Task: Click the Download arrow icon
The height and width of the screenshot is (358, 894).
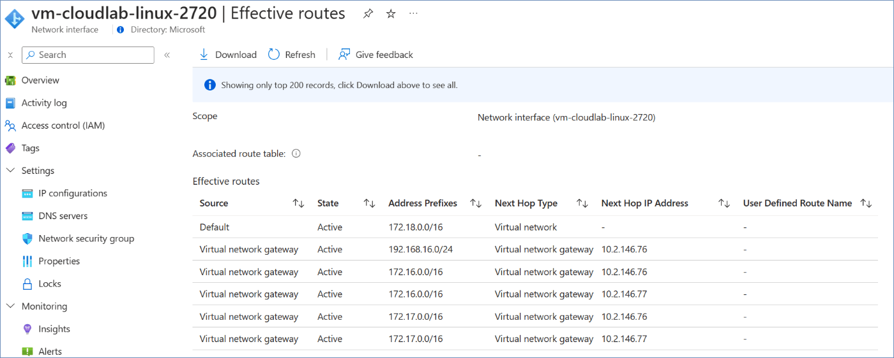Action: (204, 55)
